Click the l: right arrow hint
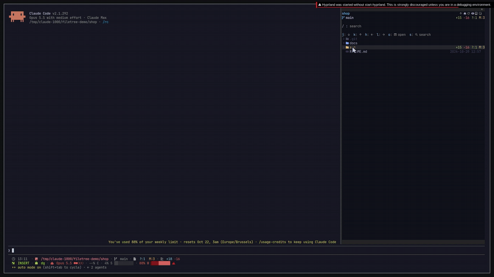The image size is (494, 277). pyautogui.click(x=380, y=35)
